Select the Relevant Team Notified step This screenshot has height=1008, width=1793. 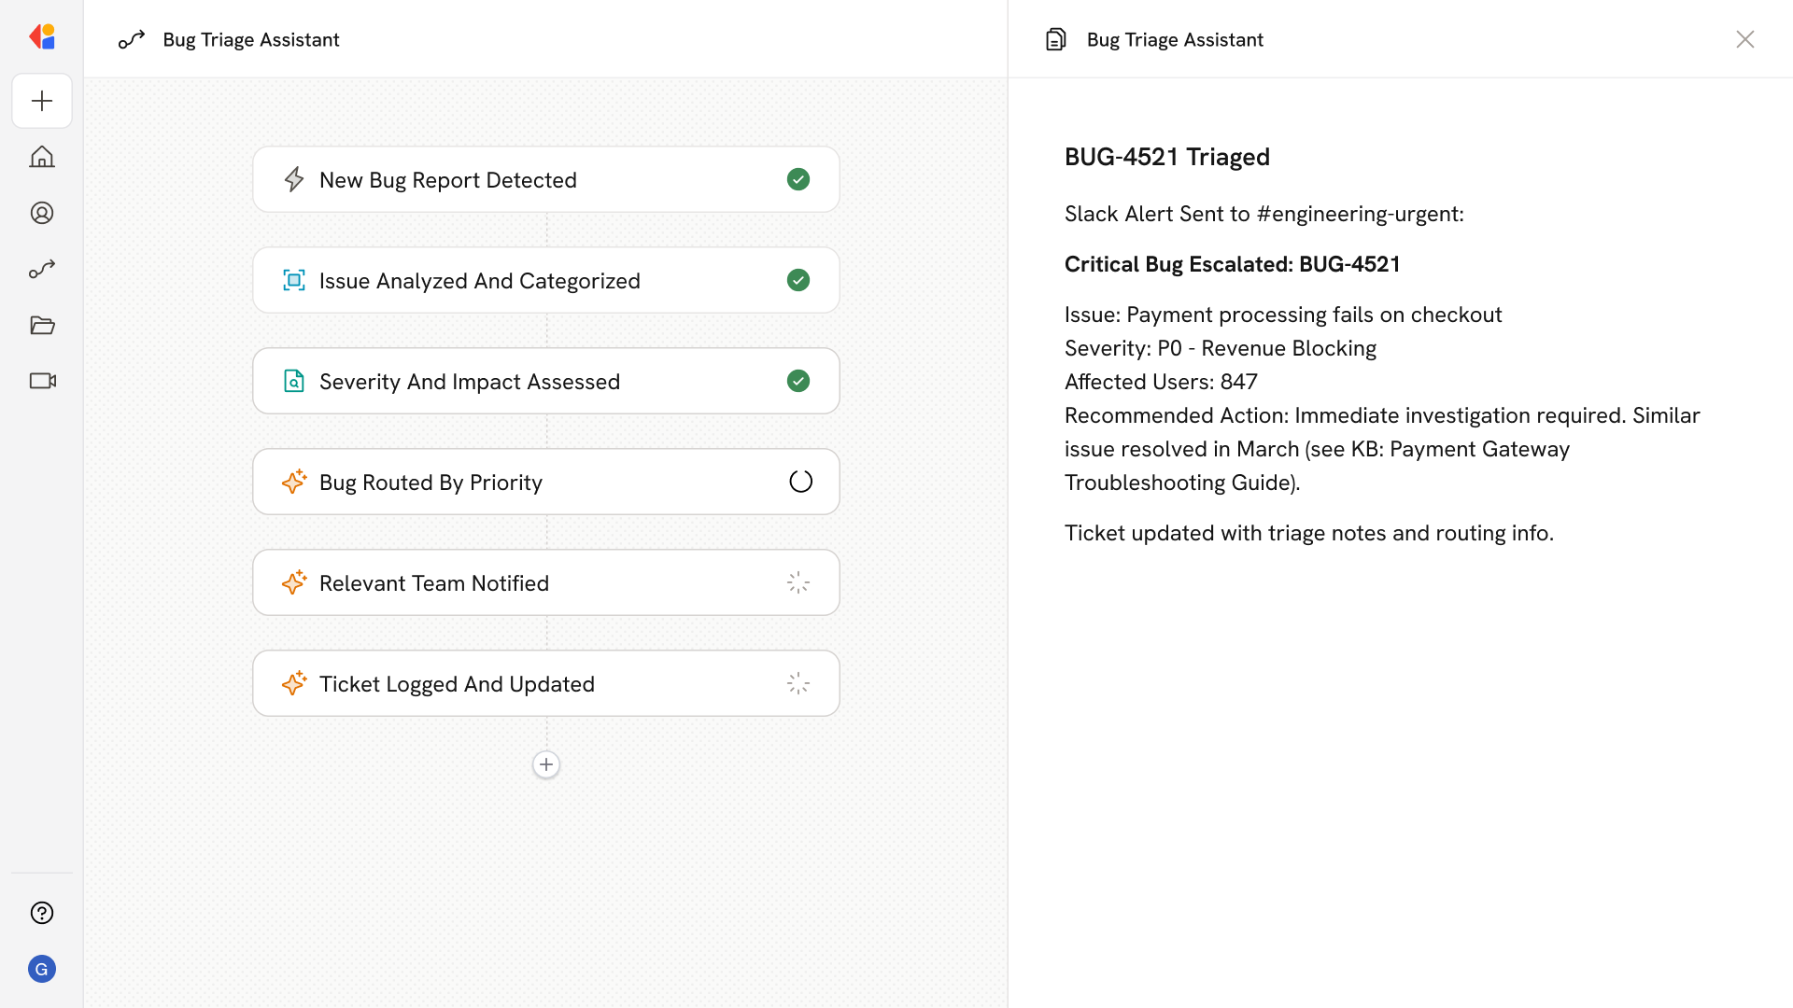click(545, 582)
